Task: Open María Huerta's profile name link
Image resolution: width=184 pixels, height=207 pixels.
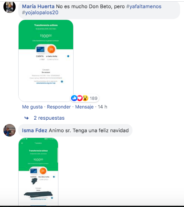Action: pyautogui.click(x=38, y=6)
